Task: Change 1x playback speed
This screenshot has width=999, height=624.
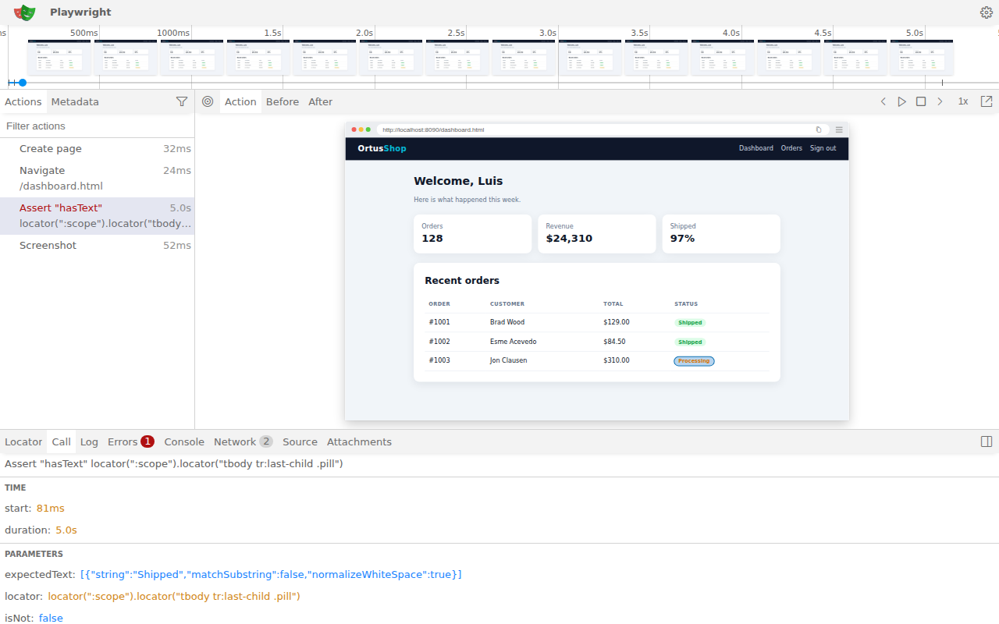Action: coord(963,101)
